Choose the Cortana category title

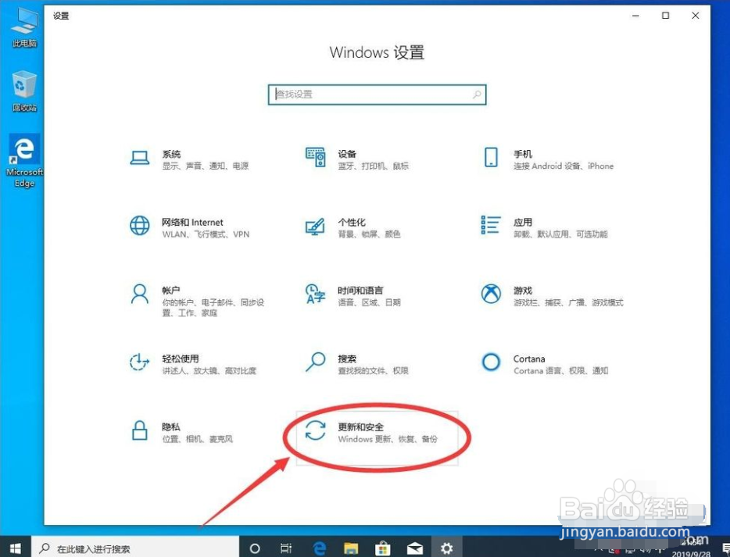click(x=529, y=359)
